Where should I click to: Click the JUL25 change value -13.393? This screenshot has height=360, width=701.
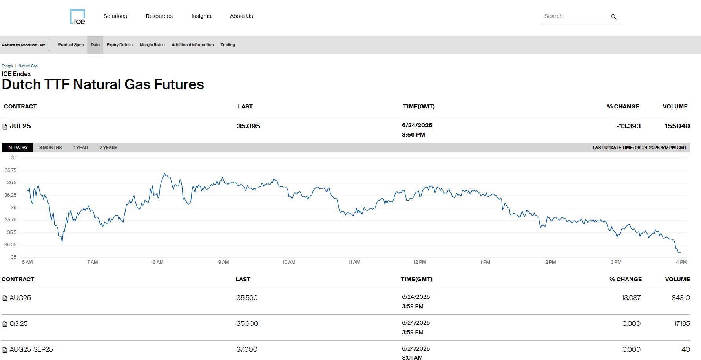628,126
